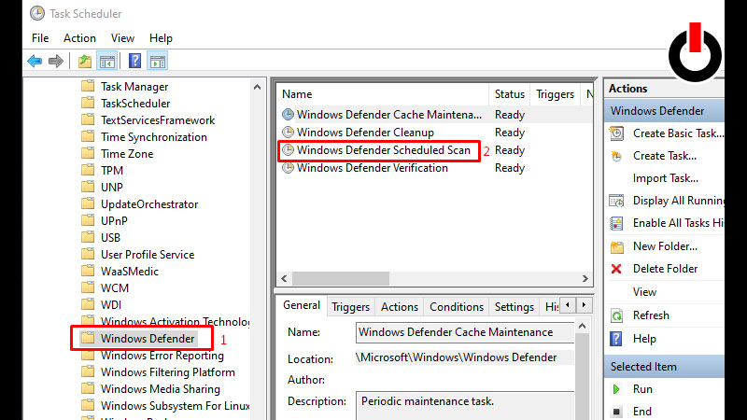This screenshot has height=420, width=747.
Task: Click the task list horizontal scrollbar thumb
Action: pyautogui.click(x=341, y=278)
